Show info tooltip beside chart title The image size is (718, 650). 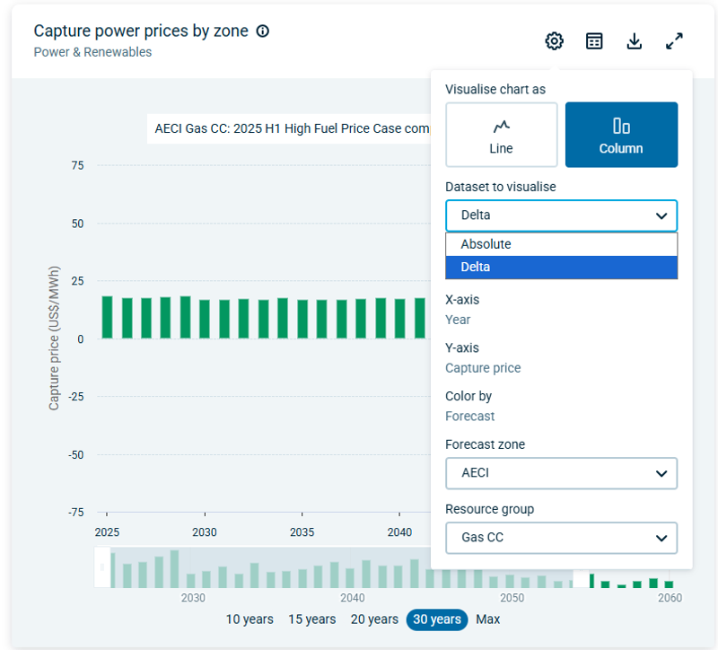tap(263, 31)
